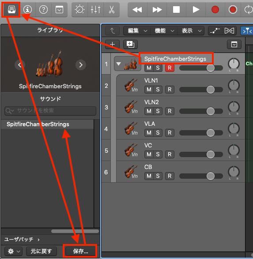The image size is (253, 259).
Task: Open Quick Help question mark icon
Action: (x=43, y=10)
